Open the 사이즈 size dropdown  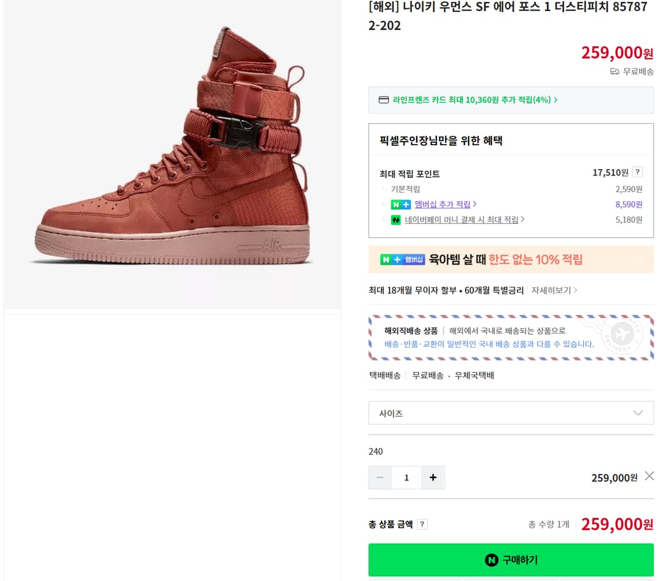[x=511, y=412]
